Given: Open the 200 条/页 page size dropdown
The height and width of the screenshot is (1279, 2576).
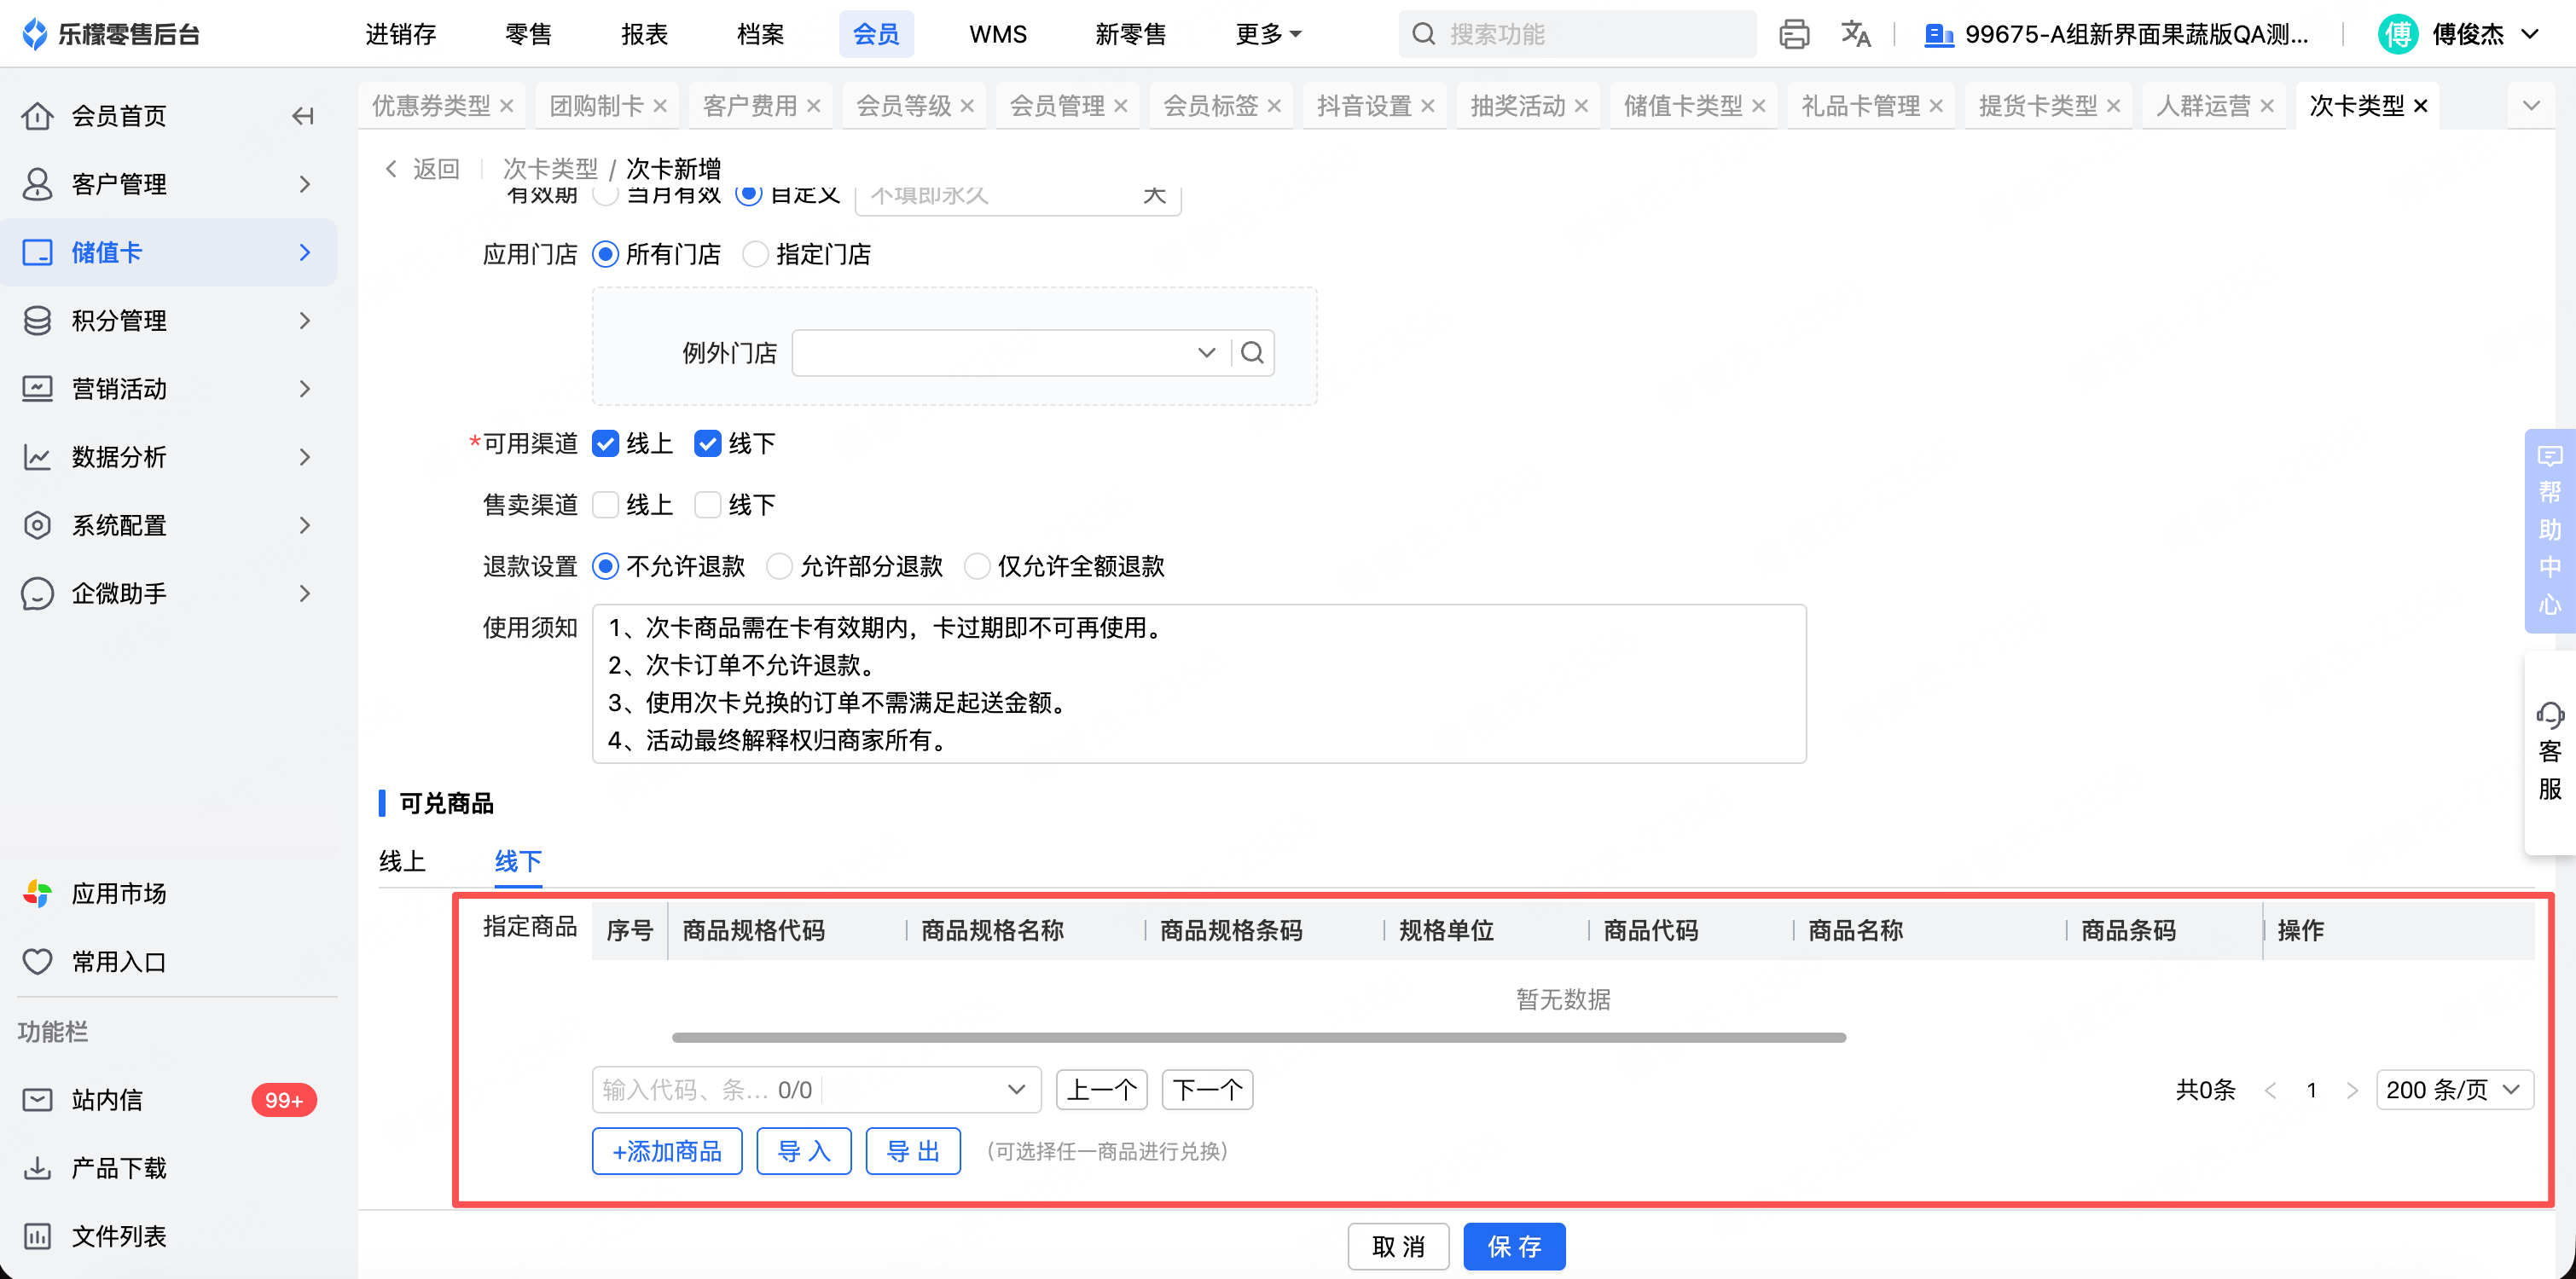Looking at the screenshot, I should (2454, 1089).
